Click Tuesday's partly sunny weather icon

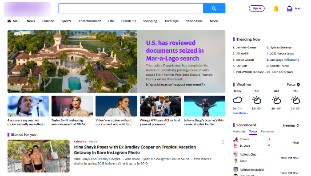point(257,100)
